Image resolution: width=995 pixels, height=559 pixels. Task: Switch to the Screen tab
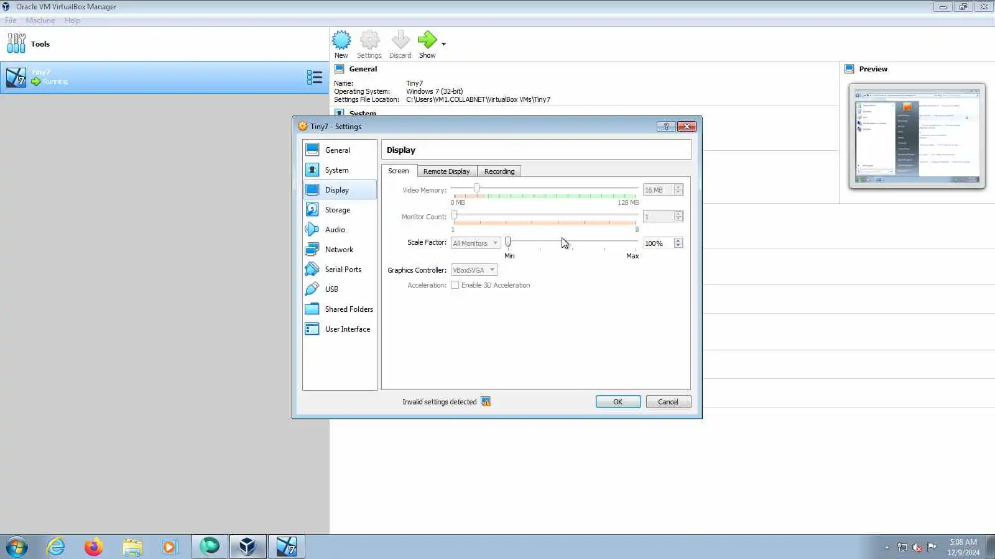[x=399, y=171]
